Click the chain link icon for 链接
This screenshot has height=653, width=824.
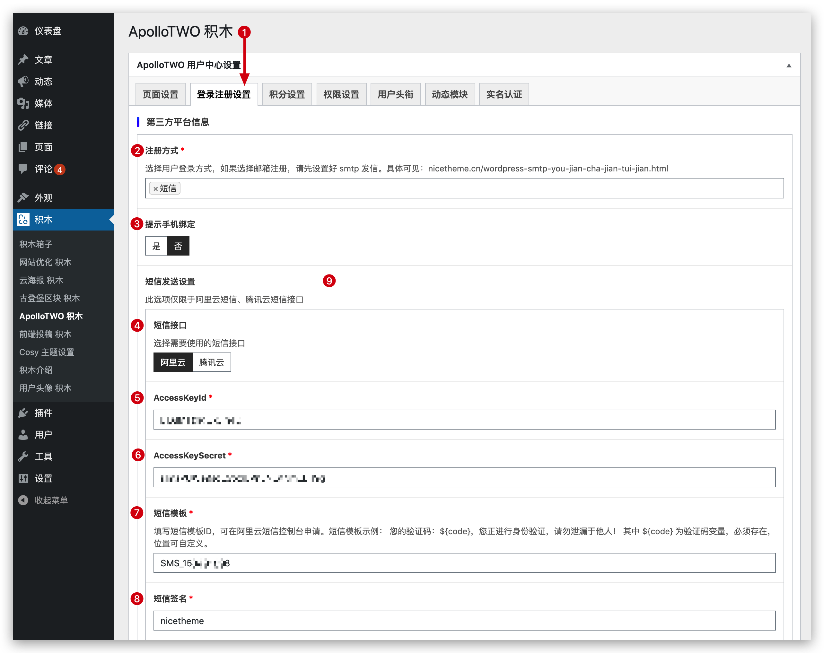pos(23,125)
